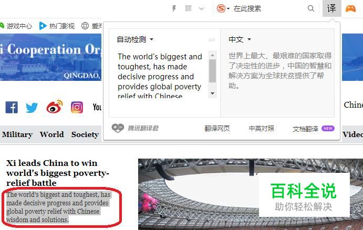Screen dimensions: 363x230
Task: Click the magnifier search icon
Action: click(311, 8)
